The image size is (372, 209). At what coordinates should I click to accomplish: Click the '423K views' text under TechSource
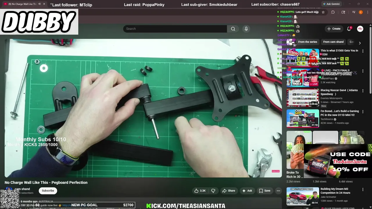pyautogui.click(x=326, y=123)
